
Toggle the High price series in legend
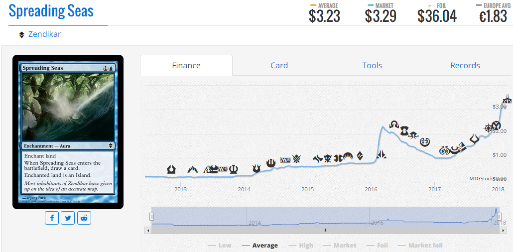coord(301,246)
